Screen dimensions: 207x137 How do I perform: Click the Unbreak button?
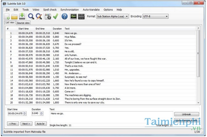pos(186,114)
